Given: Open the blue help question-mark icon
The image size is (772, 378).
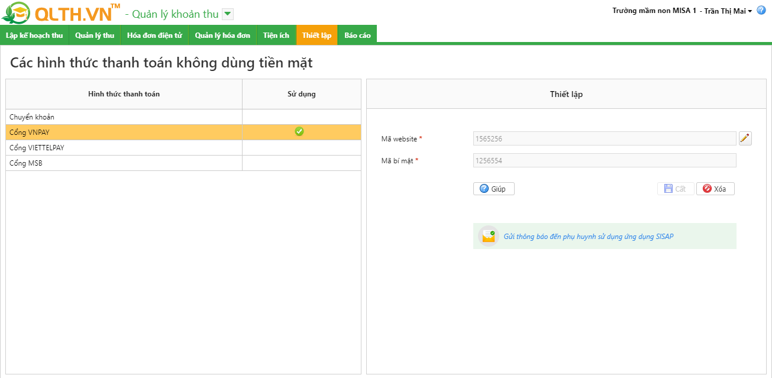Looking at the screenshot, I should pyautogui.click(x=761, y=11).
